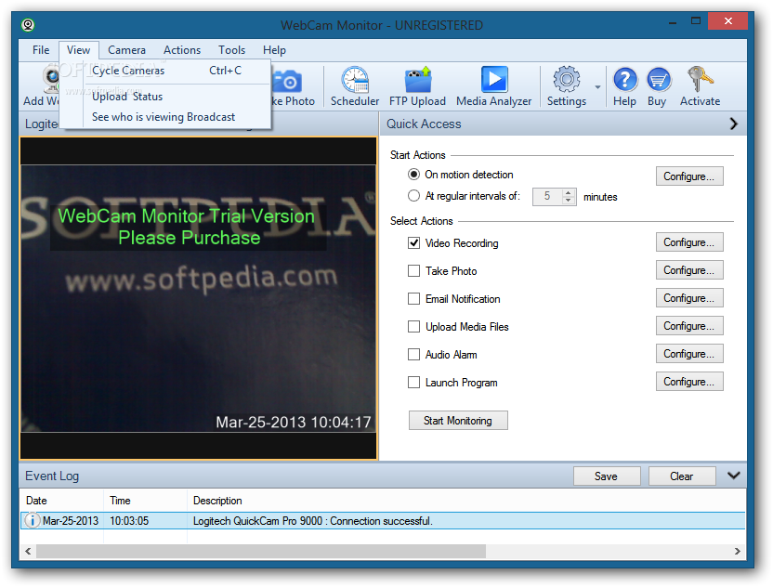This screenshot has height=587, width=773.
Task: Open the Tools menu
Action: (231, 50)
